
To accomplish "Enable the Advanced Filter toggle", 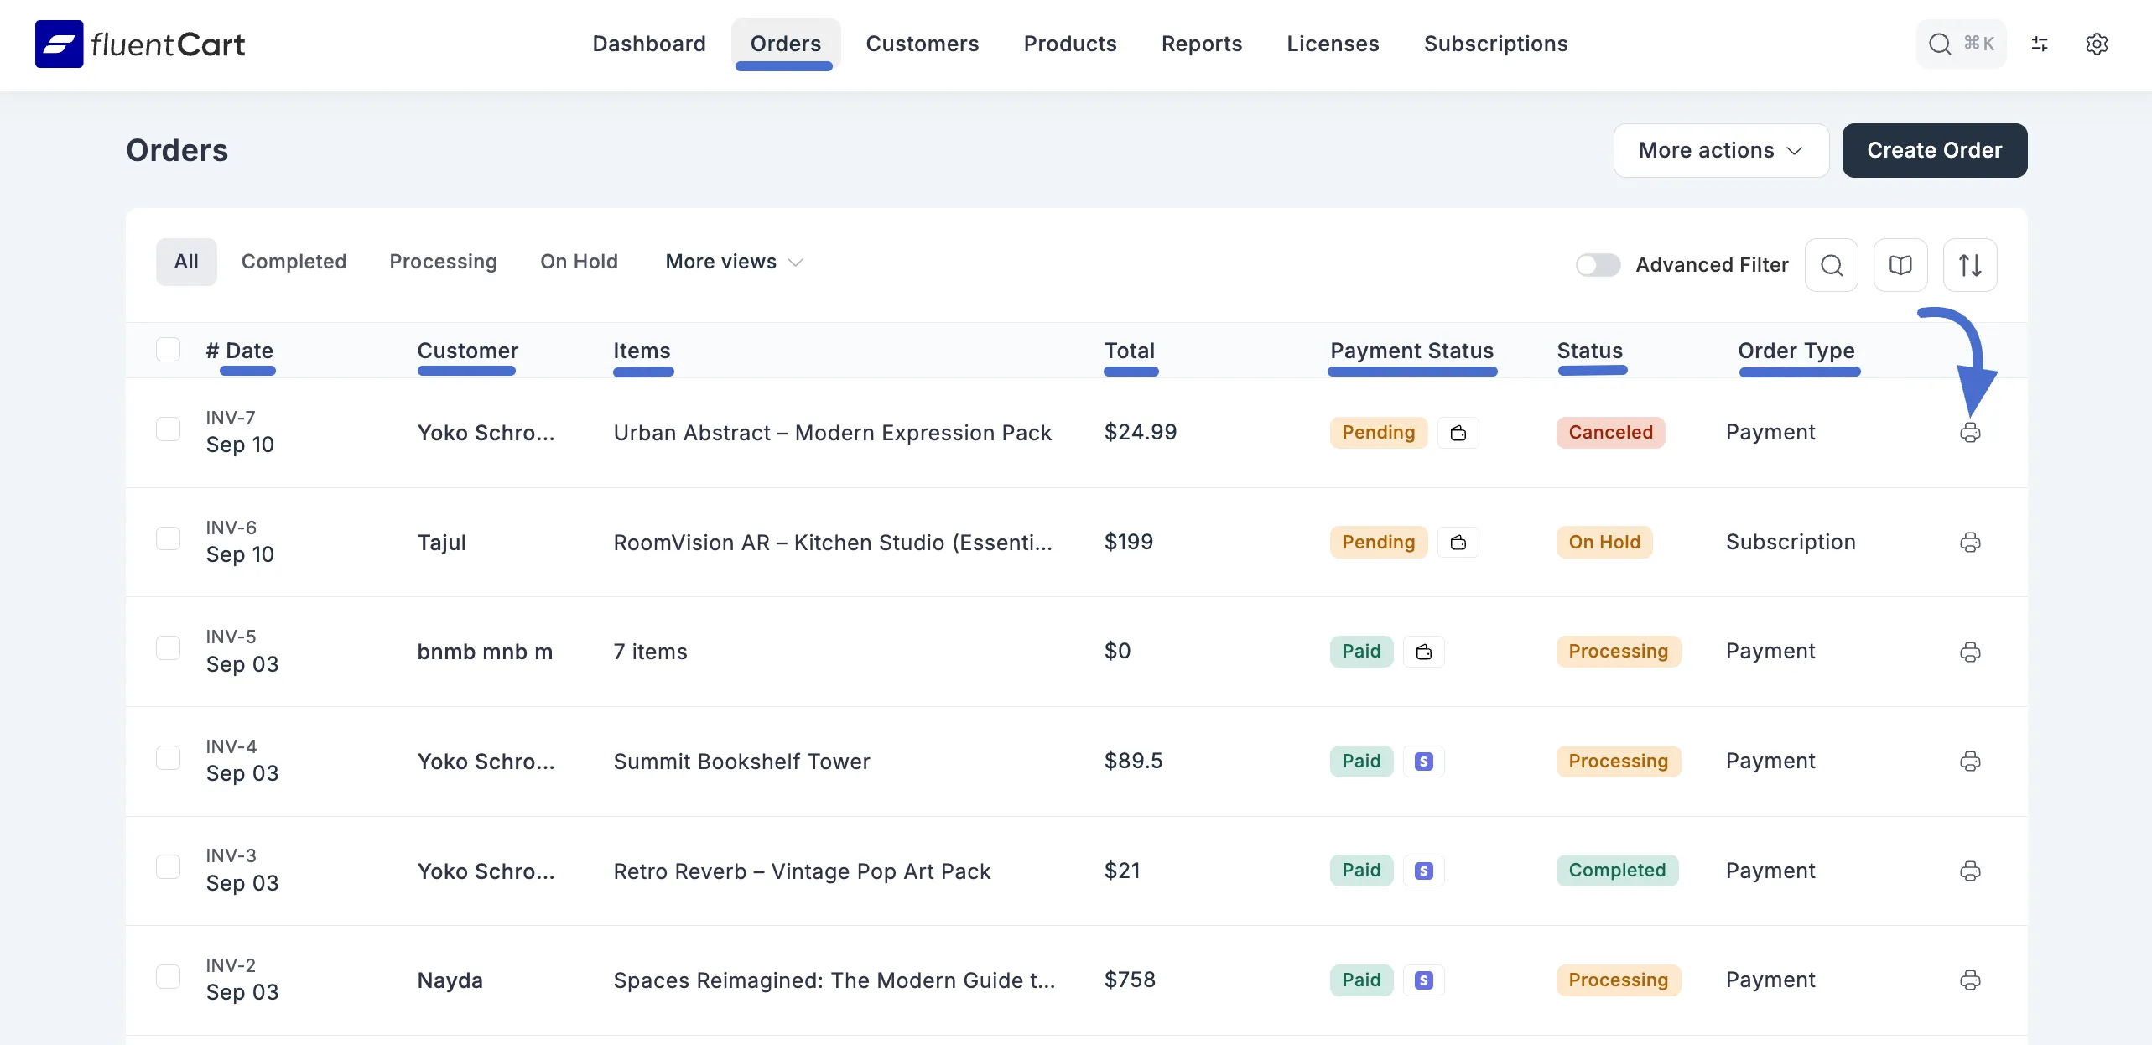I will tap(1597, 264).
